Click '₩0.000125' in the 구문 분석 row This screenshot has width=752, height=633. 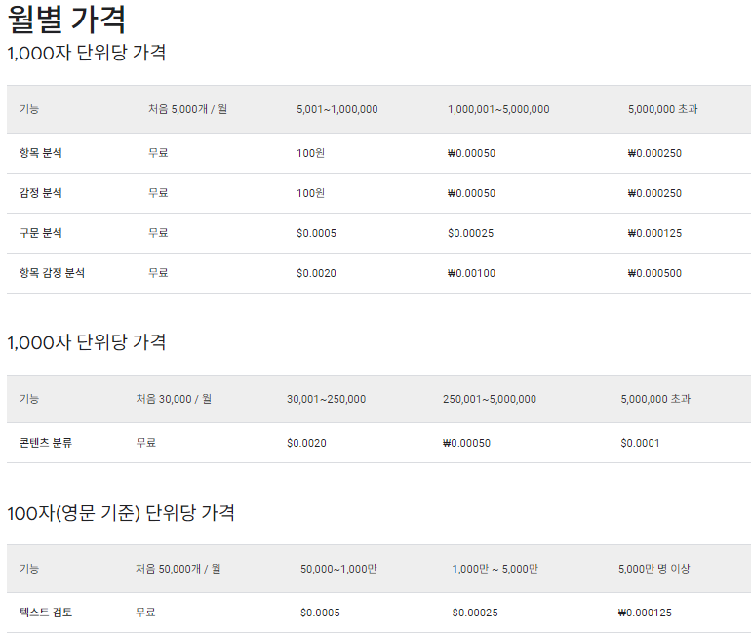tap(654, 233)
